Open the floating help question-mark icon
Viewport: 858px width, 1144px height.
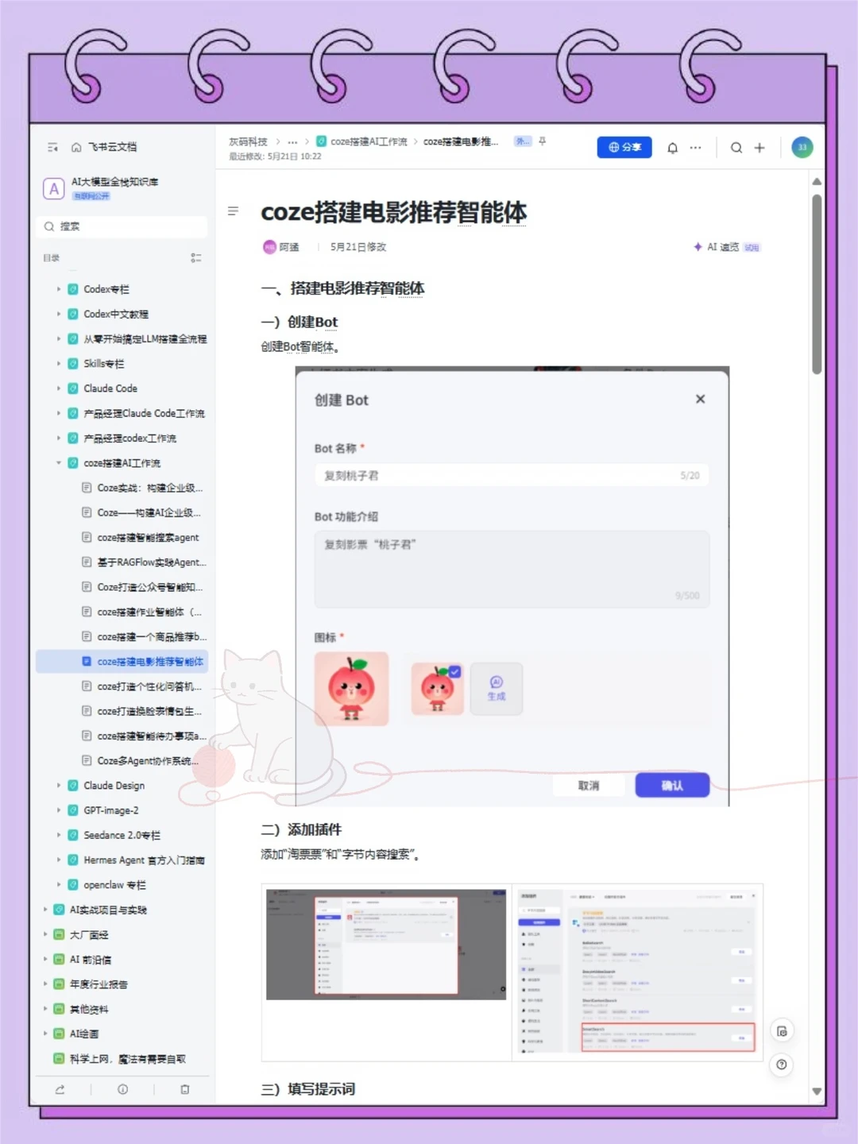[x=782, y=1065]
